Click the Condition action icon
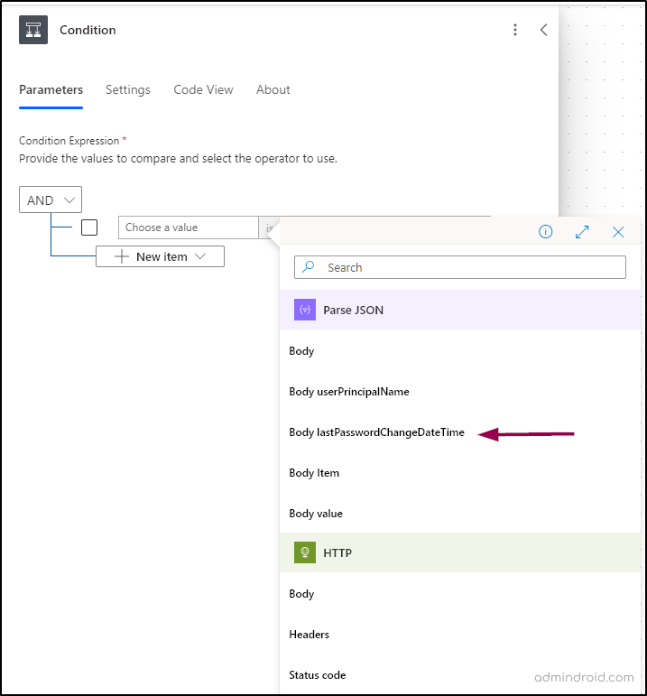Viewport: 647px width, 696px height. (33, 30)
